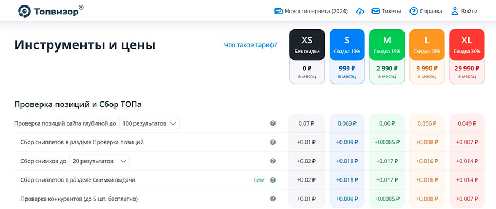
Task: Click the 0.06 ₽ M price cell
Action: pyautogui.click(x=387, y=123)
